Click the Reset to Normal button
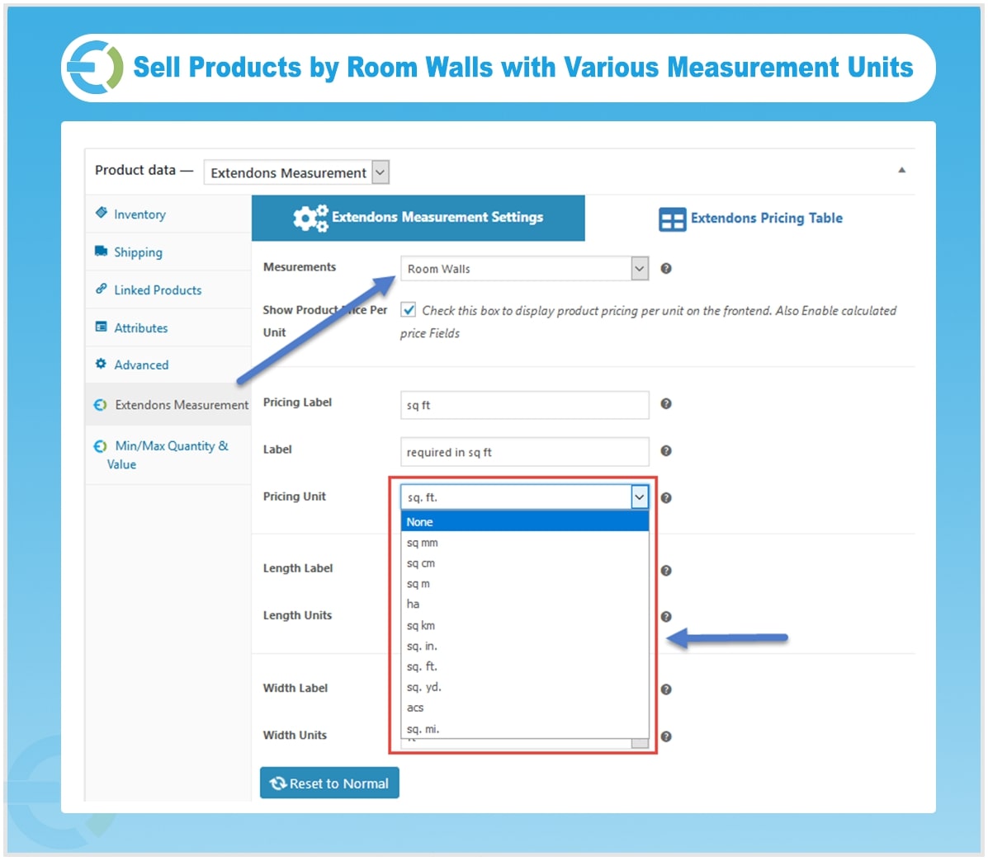Viewport: 988px width, 861px height. 329,783
